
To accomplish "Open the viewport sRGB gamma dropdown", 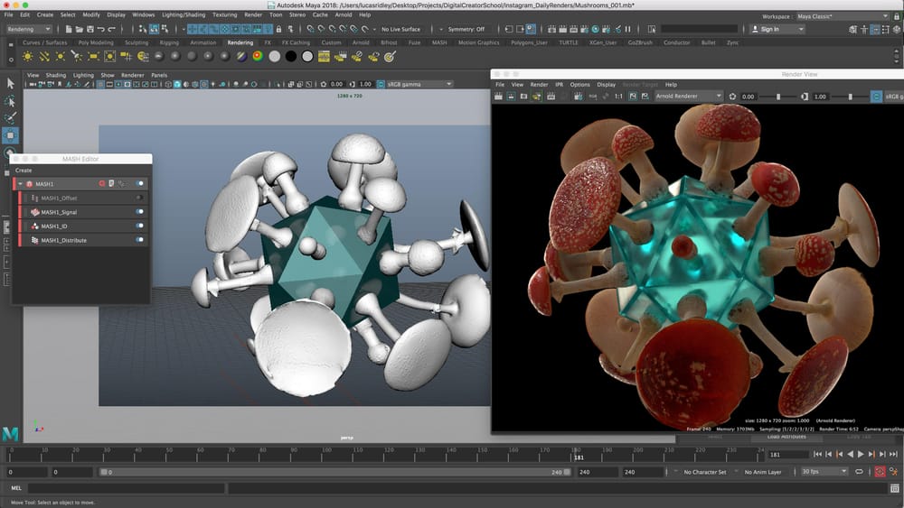I will (x=419, y=84).
